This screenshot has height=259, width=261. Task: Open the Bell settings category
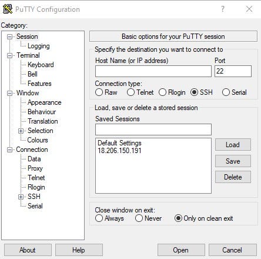click(32, 74)
